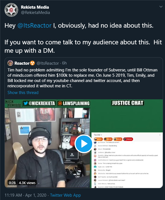This screenshot has height=200, width=165.
Task: Open the @ItsReactor mention in the tweet
Action: click(x=35, y=25)
